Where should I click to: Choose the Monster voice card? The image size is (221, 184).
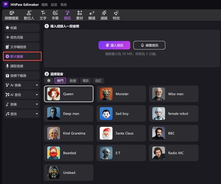(121, 94)
